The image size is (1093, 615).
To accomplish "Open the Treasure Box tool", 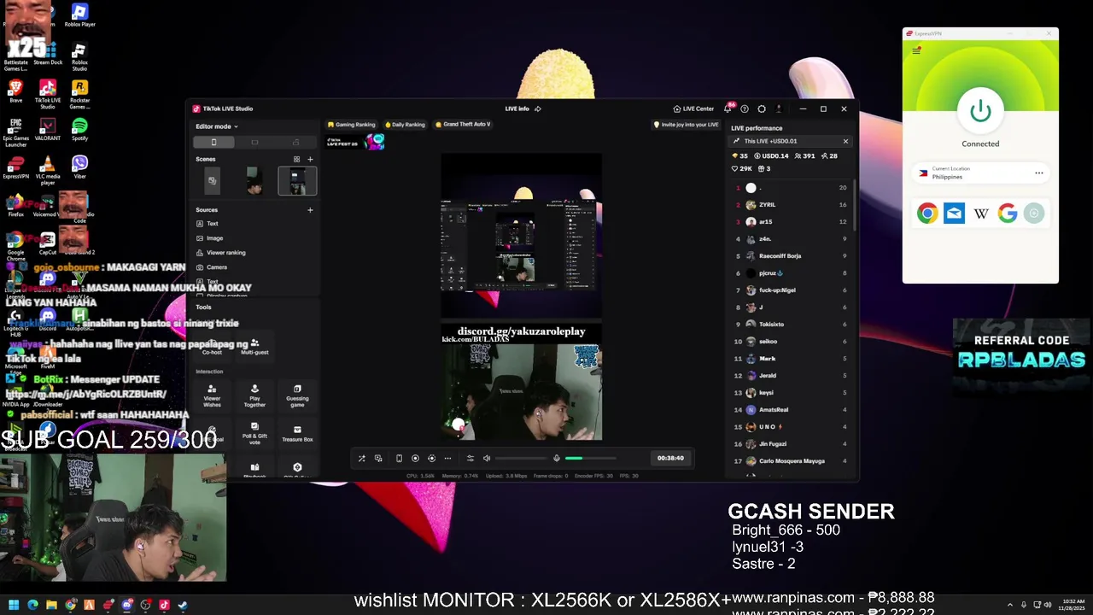I will point(297,433).
